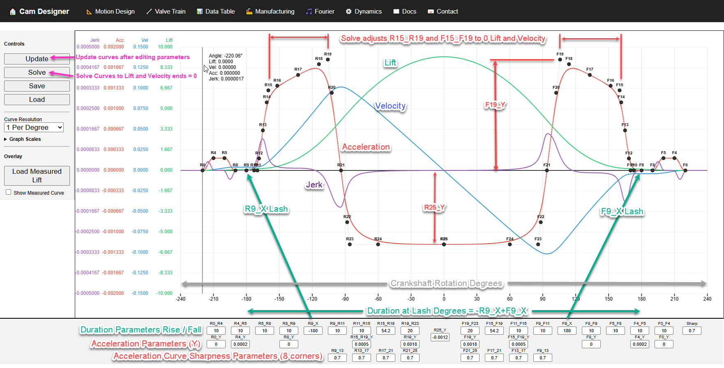Click the Data Table grid icon
This screenshot has height=368, width=724.
coord(200,11)
